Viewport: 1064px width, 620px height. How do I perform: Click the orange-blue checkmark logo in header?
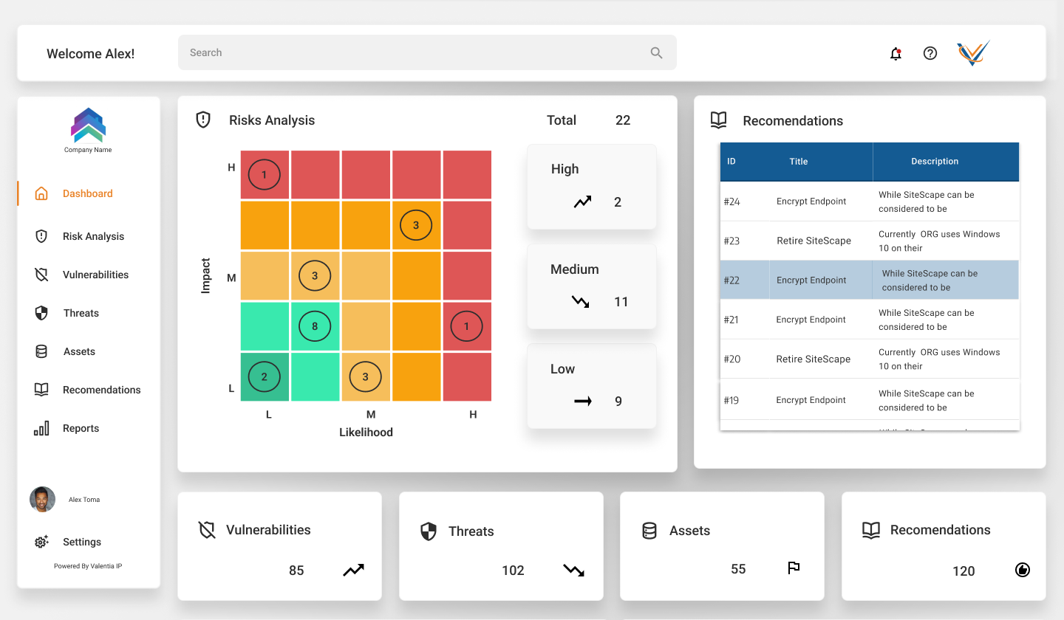tap(973, 53)
